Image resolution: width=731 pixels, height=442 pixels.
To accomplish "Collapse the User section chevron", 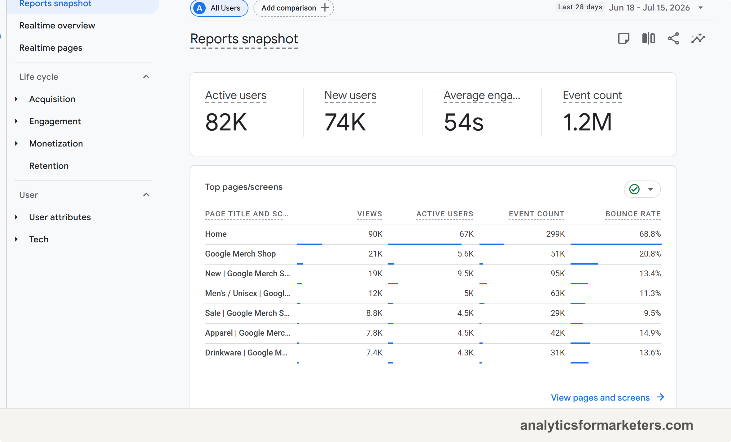I will pyautogui.click(x=146, y=195).
